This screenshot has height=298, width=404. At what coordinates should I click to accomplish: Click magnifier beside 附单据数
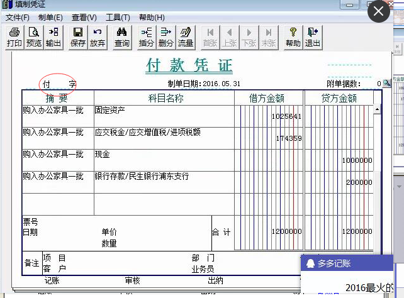386,84
